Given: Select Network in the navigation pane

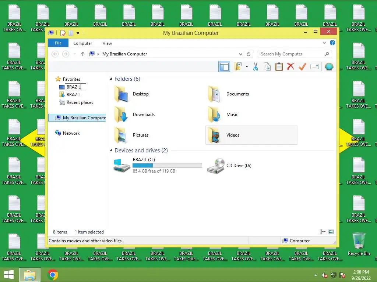Looking at the screenshot, I should click(x=71, y=133).
